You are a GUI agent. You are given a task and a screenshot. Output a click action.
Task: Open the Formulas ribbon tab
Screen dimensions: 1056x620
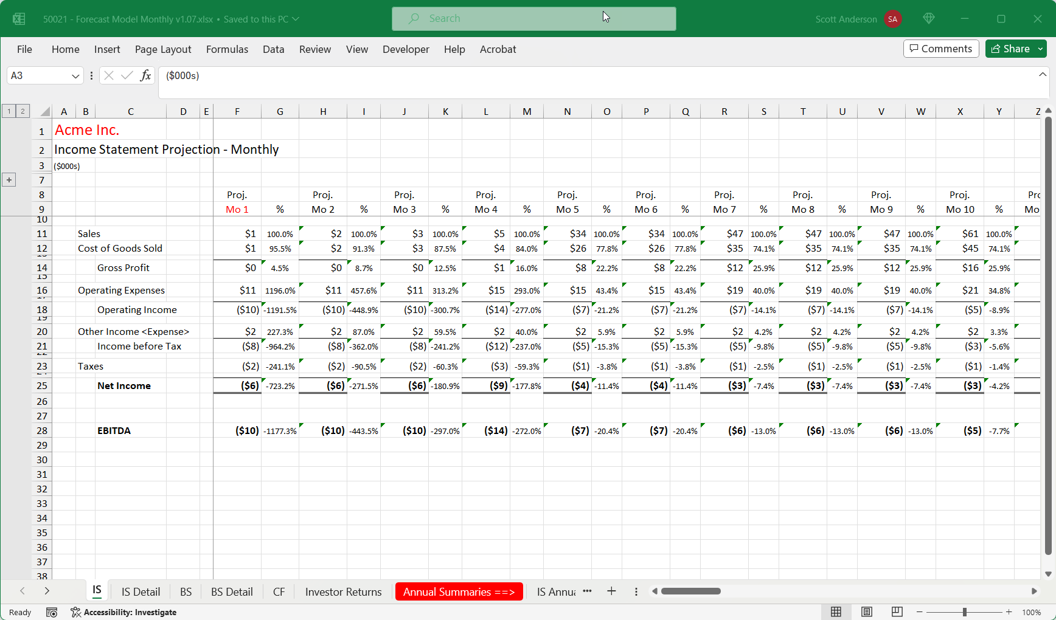[227, 49]
